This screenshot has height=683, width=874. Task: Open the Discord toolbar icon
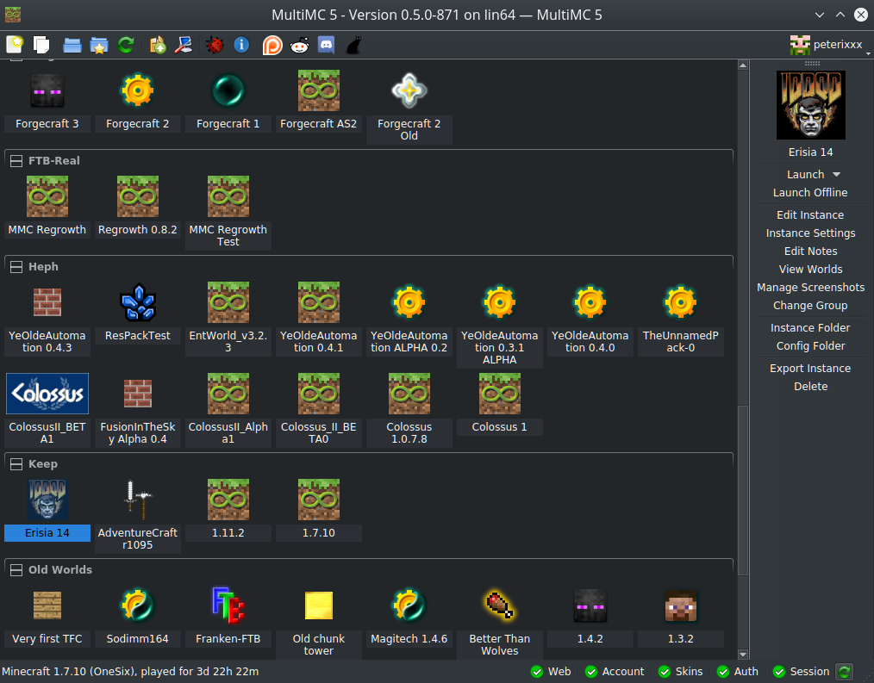point(326,45)
